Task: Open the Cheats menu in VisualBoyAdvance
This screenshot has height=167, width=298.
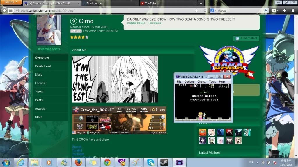Action: coord(201,81)
